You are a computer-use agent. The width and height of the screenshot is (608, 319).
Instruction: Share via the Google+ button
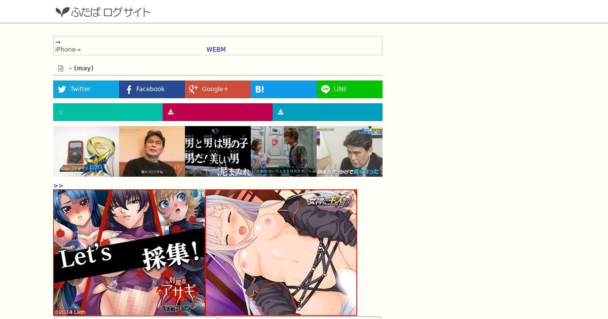coord(218,89)
